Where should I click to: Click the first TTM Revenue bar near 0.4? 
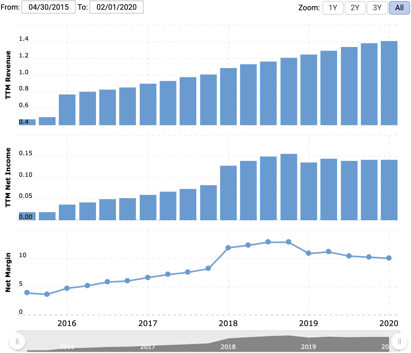click(x=27, y=122)
